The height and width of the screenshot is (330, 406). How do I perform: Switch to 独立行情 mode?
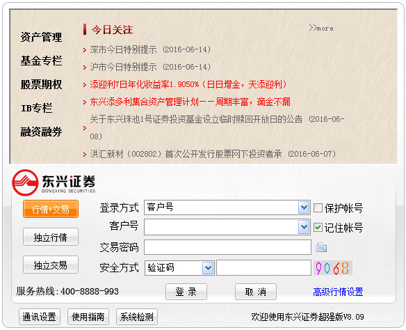(51, 237)
